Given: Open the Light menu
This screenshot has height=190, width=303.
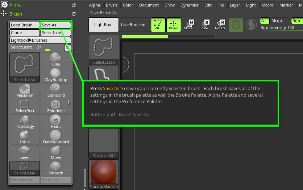Looking at the screenshot, I should click(x=251, y=5).
